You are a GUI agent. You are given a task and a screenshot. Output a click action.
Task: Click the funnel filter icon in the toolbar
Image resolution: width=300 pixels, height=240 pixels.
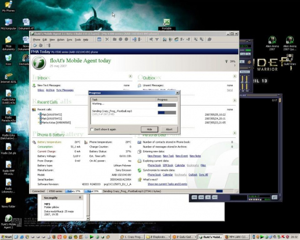(157, 39)
